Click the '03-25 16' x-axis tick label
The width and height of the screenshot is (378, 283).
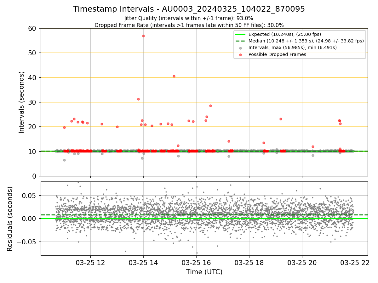point(196,262)
